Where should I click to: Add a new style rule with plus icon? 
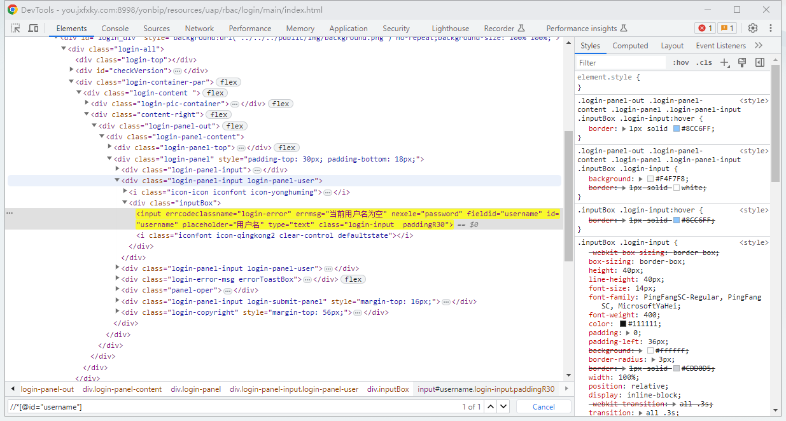click(724, 62)
